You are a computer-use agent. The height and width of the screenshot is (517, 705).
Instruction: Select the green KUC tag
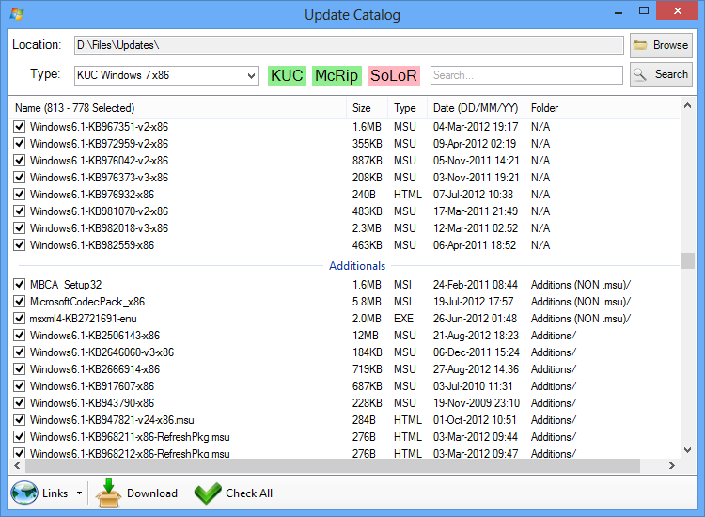287,75
